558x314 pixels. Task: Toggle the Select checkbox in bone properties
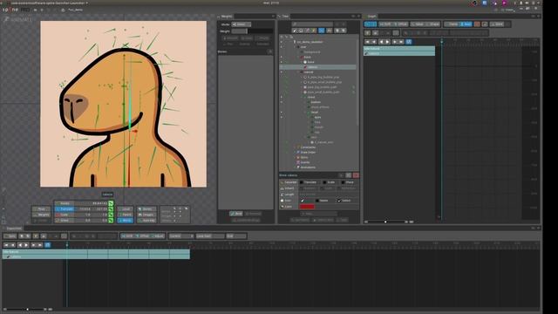339,201
